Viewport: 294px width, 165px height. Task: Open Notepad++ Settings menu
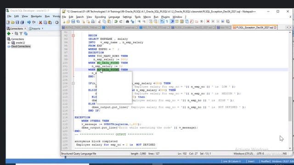(127, 17)
